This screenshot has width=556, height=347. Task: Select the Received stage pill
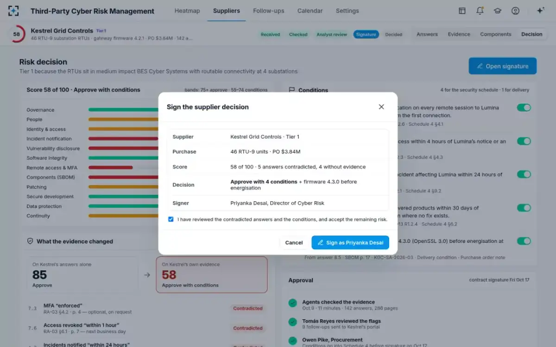(270, 34)
